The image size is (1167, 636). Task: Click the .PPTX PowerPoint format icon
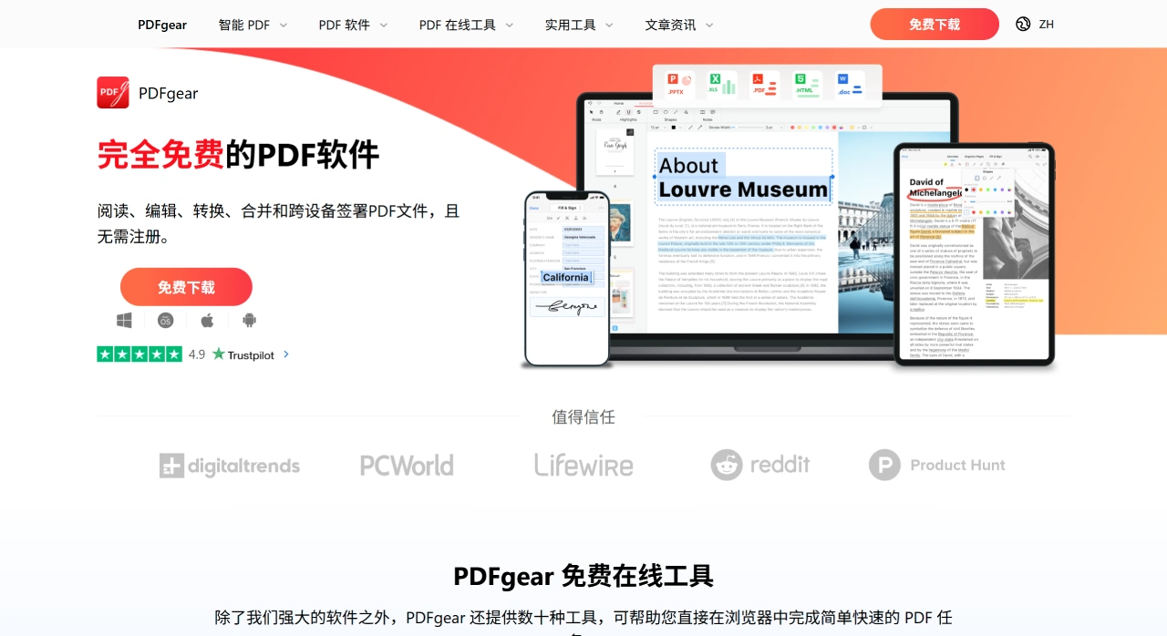click(x=676, y=84)
